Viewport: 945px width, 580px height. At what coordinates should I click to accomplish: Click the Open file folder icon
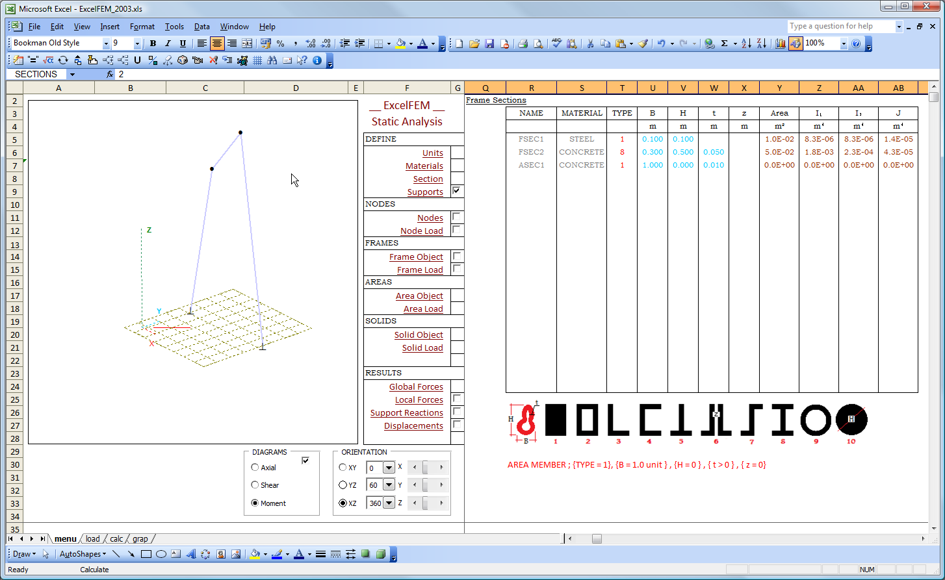tap(474, 44)
